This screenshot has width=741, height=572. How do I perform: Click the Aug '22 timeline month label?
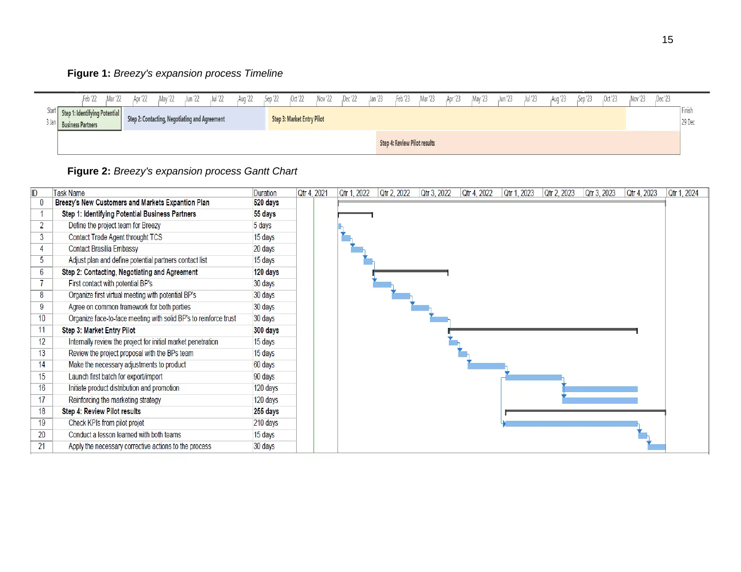246,99
